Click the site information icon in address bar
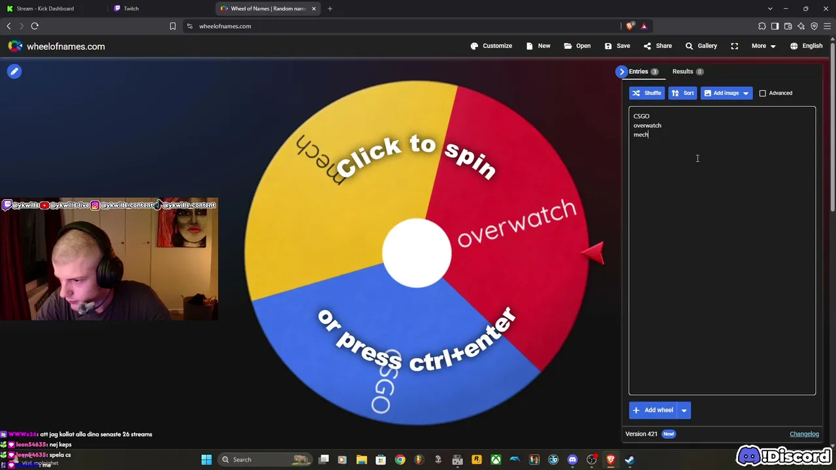The height and width of the screenshot is (470, 836). [x=189, y=26]
